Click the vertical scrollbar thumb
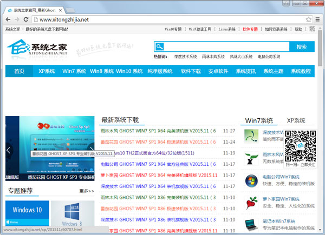325x235 pixels. (x=320, y=48)
